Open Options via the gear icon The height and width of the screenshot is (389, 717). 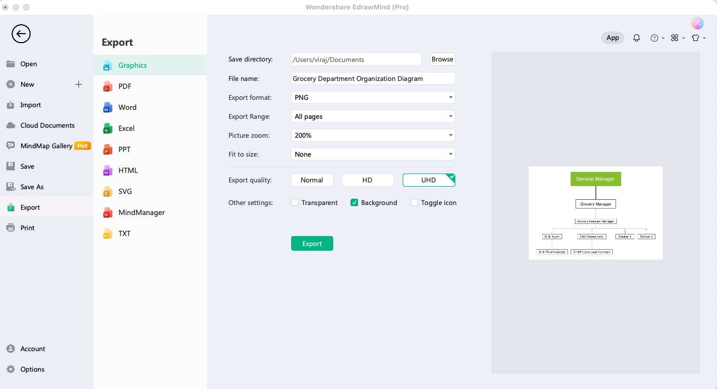(x=11, y=369)
